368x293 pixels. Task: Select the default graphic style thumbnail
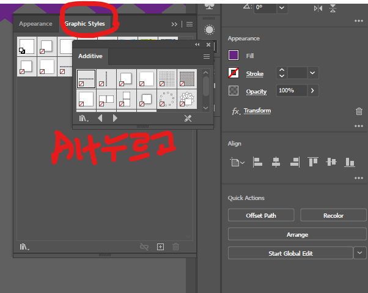(x=27, y=46)
